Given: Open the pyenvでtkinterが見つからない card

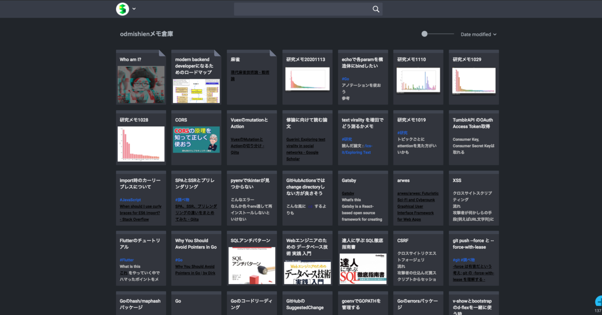Looking at the screenshot, I should pyautogui.click(x=252, y=198).
